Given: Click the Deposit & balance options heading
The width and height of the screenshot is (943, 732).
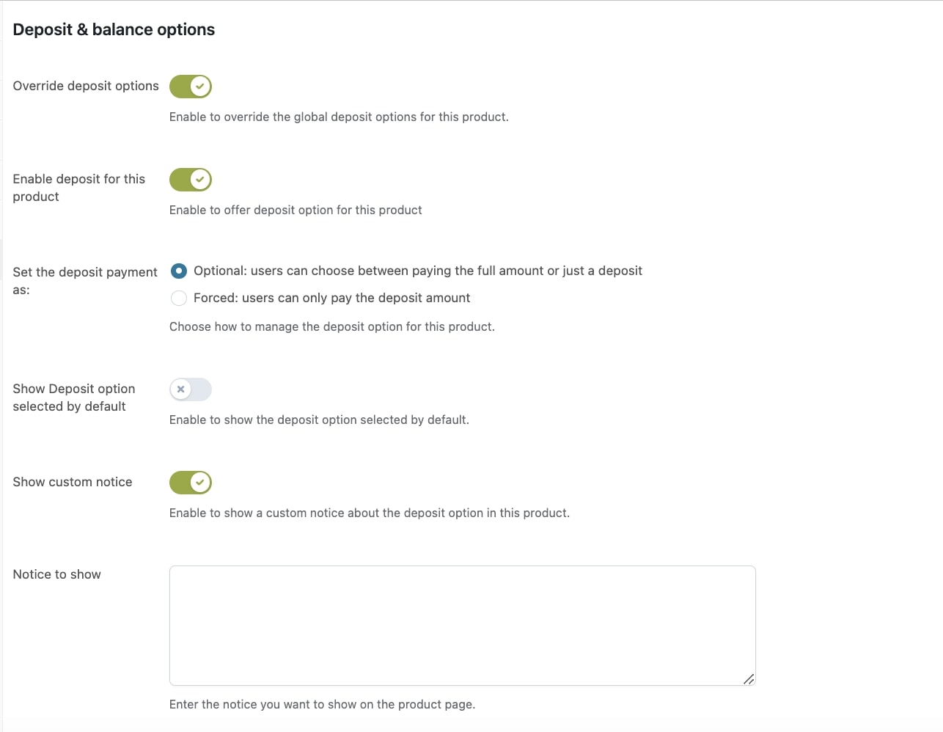Looking at the screenshot, I should point(114,29).
